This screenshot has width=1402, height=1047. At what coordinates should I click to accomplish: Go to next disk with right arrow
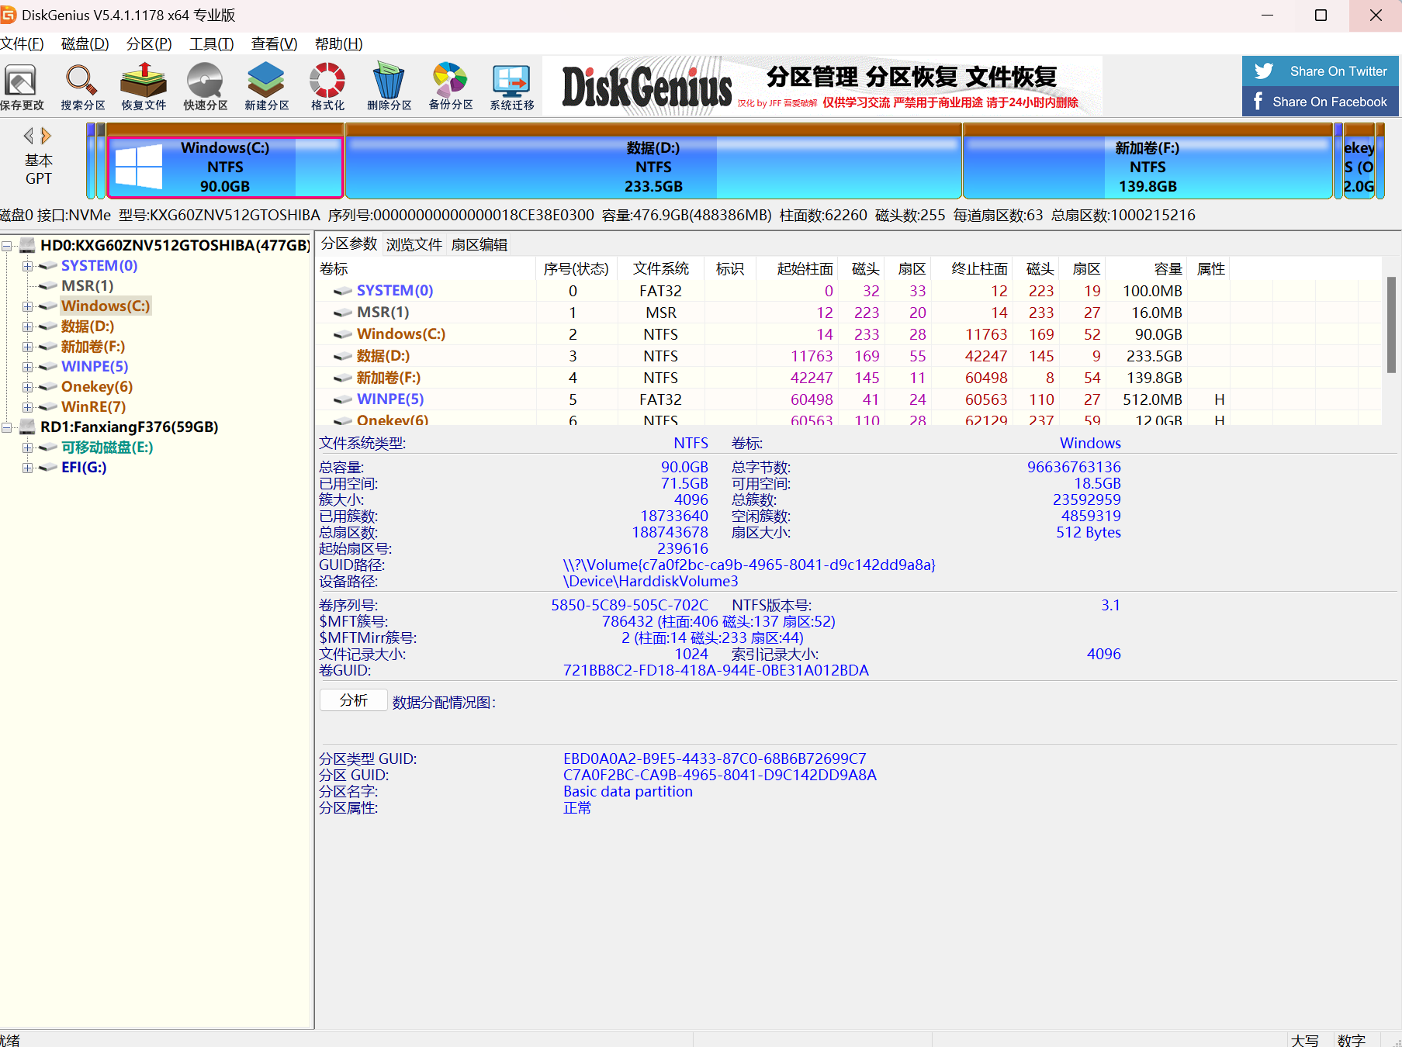coord(46,136)
